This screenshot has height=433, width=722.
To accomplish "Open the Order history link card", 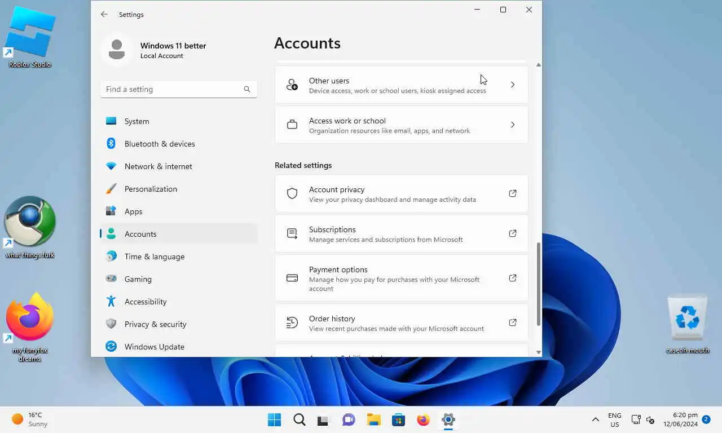I will coord(402,322).
